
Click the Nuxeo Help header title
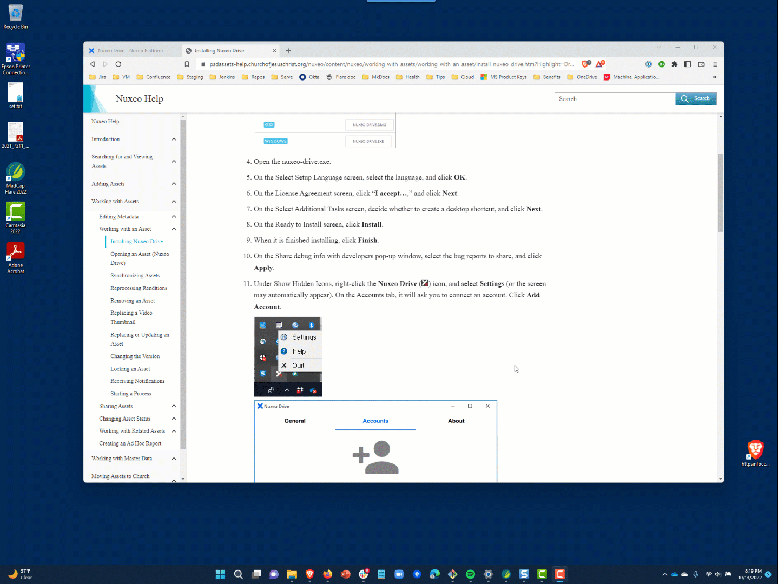[x=139, y=99]
